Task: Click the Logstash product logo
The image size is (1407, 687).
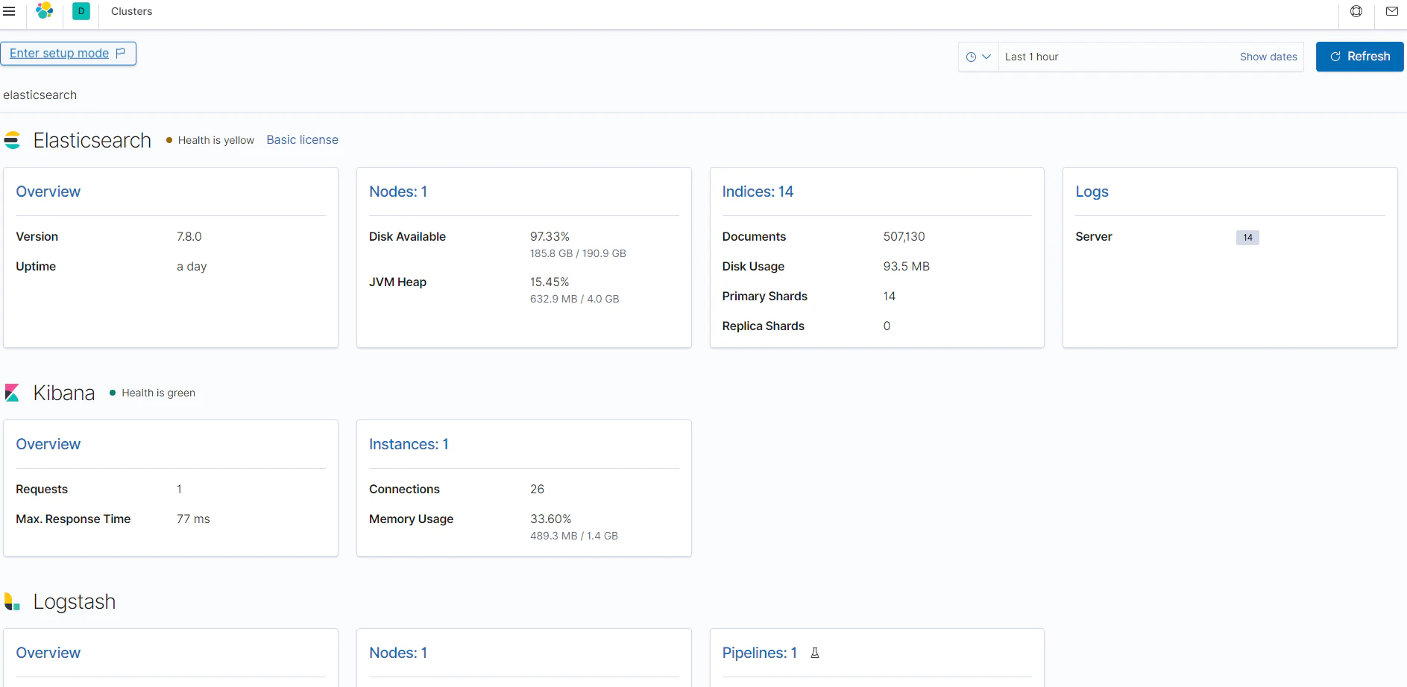Action: 12,601
